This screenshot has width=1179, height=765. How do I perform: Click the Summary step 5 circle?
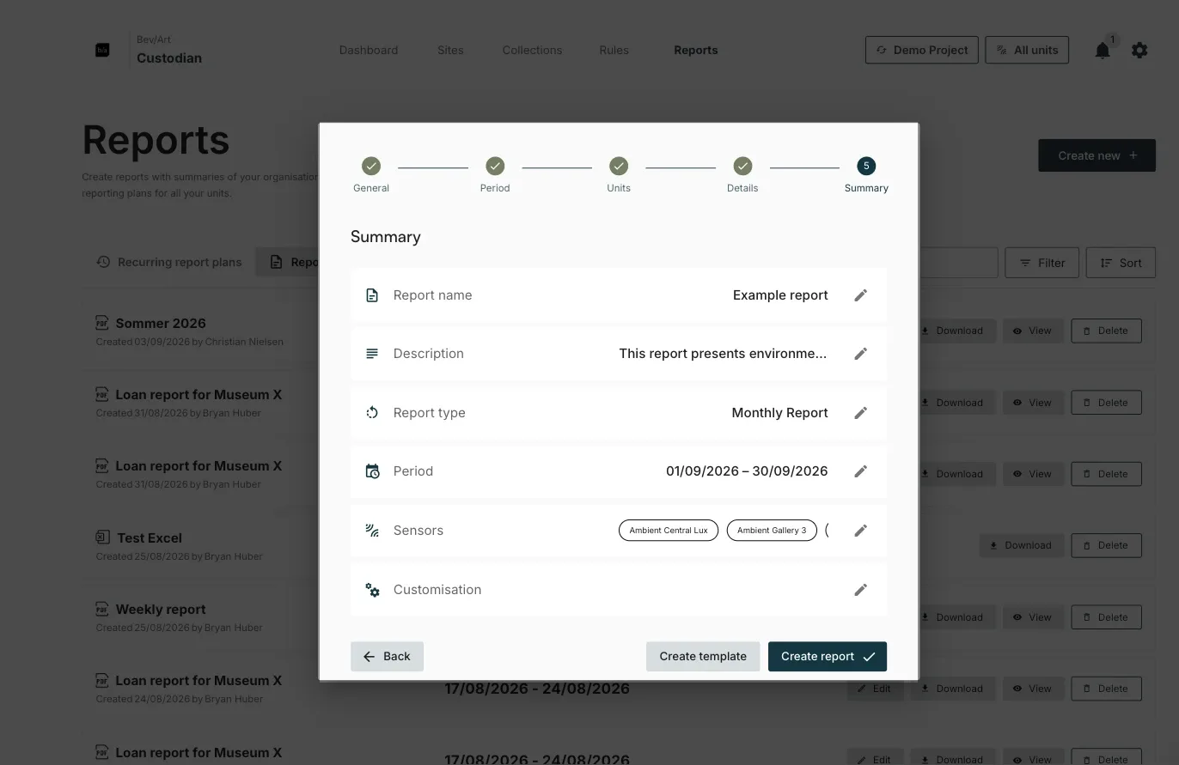[x=866, y=166]
